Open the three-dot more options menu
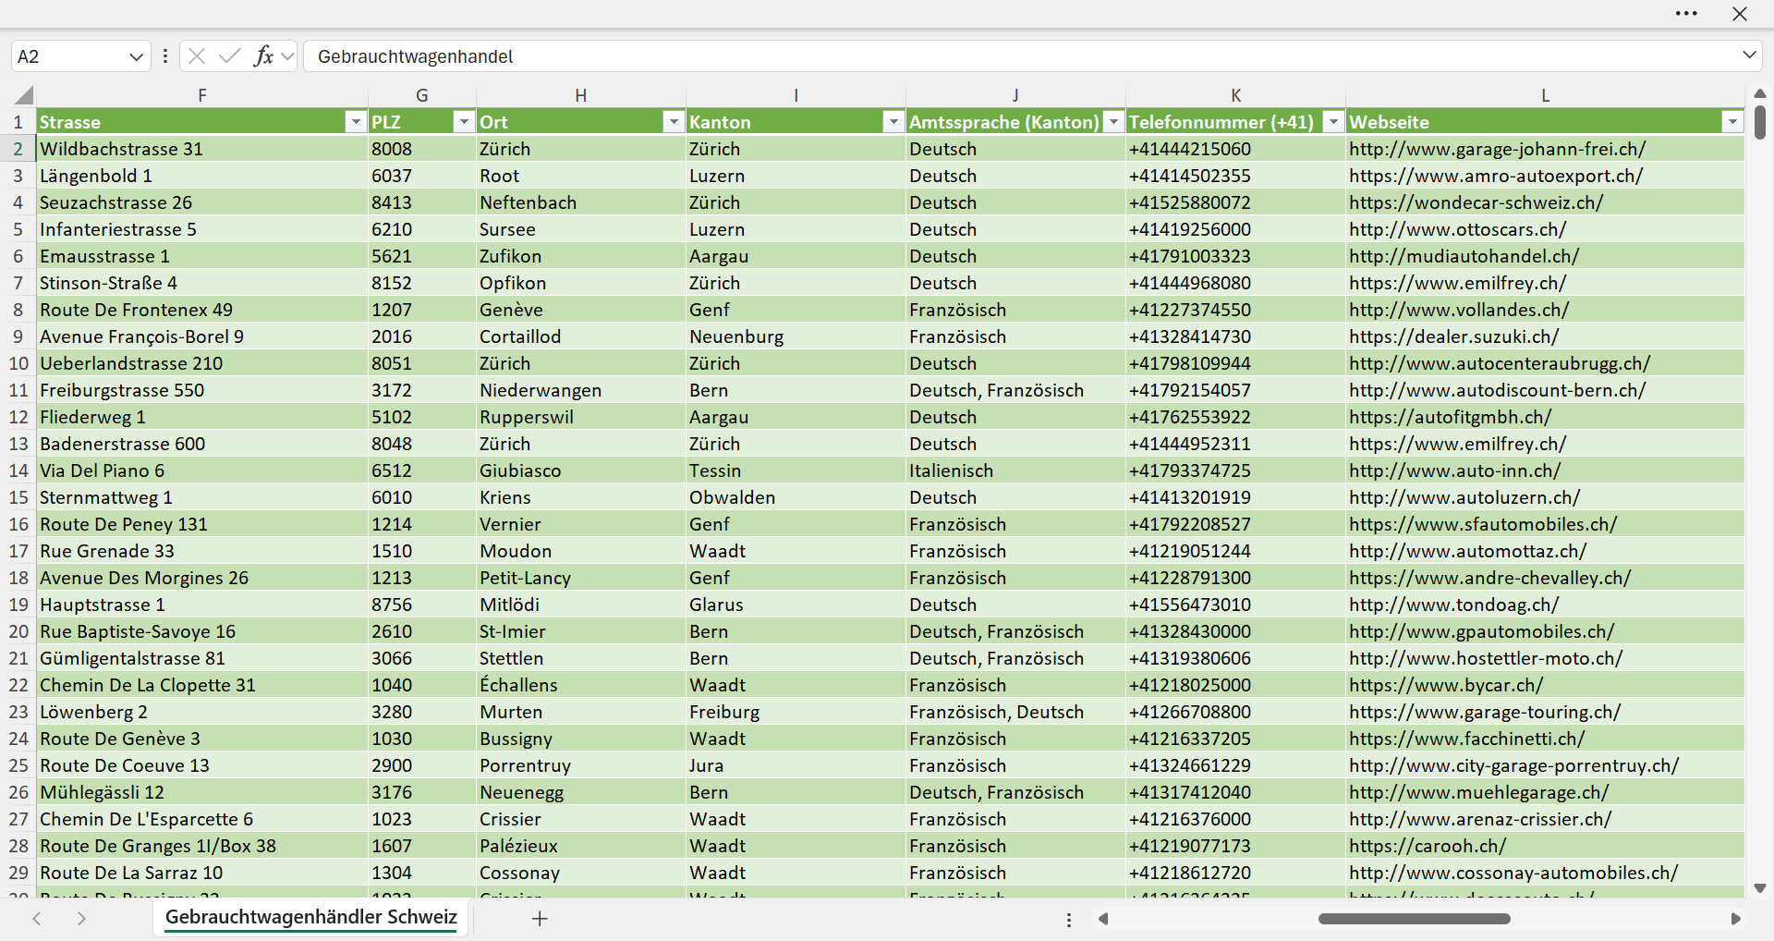 (x=1686, y=14)
